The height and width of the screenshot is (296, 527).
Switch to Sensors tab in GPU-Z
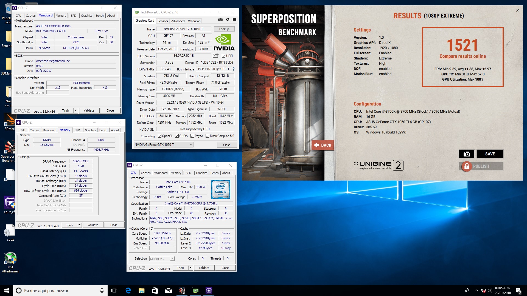[162, 21]
